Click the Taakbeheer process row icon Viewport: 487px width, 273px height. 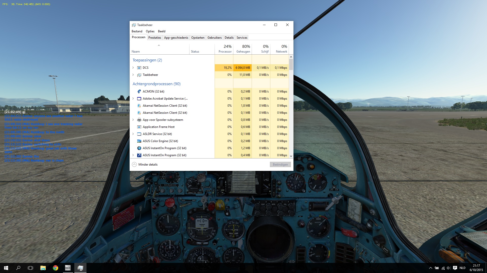[139, 75]
